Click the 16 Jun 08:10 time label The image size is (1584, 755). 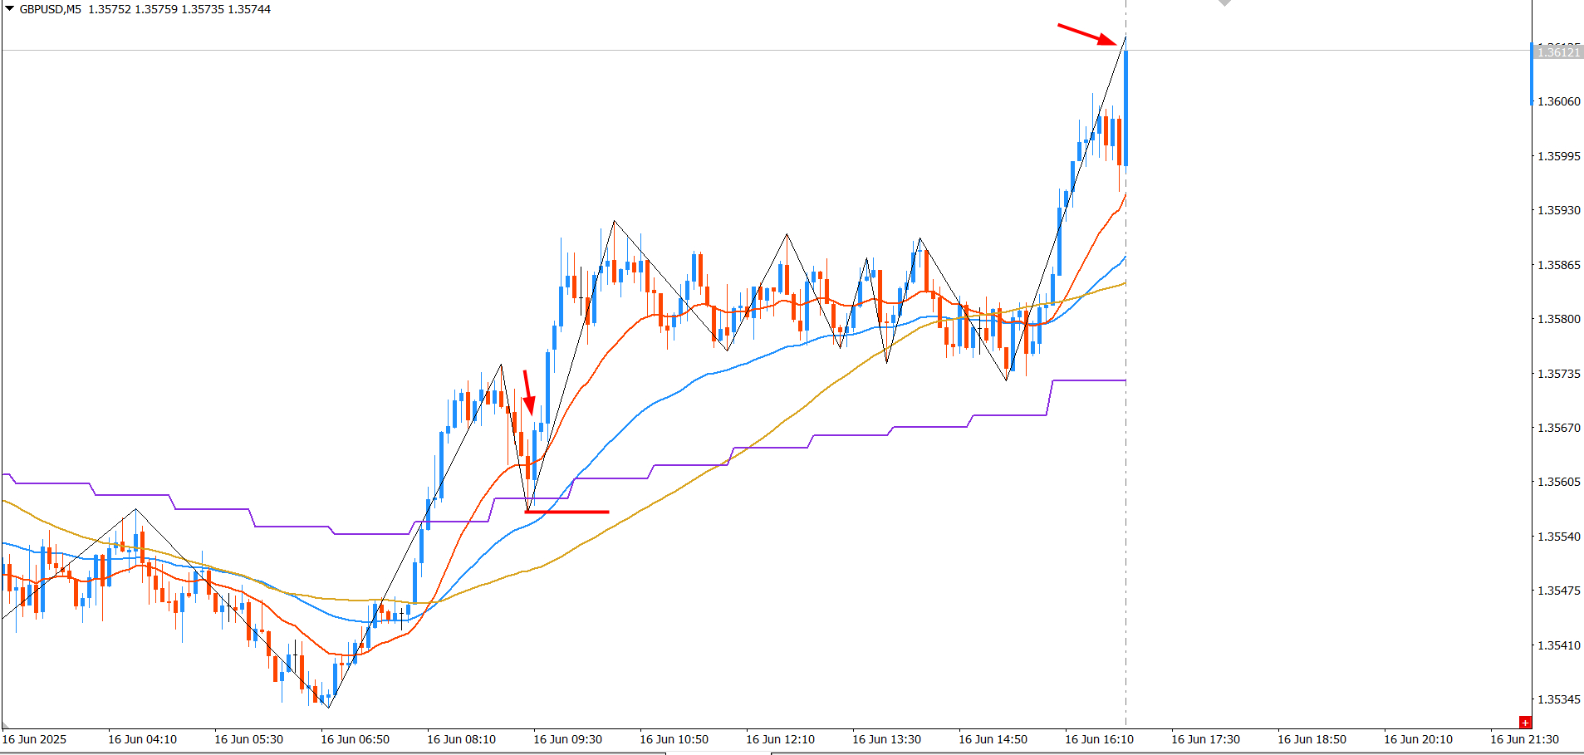point(461,739)
